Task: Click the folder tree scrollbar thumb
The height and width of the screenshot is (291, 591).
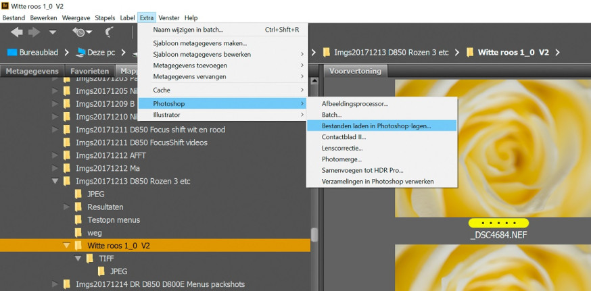Action: [314, 234]
